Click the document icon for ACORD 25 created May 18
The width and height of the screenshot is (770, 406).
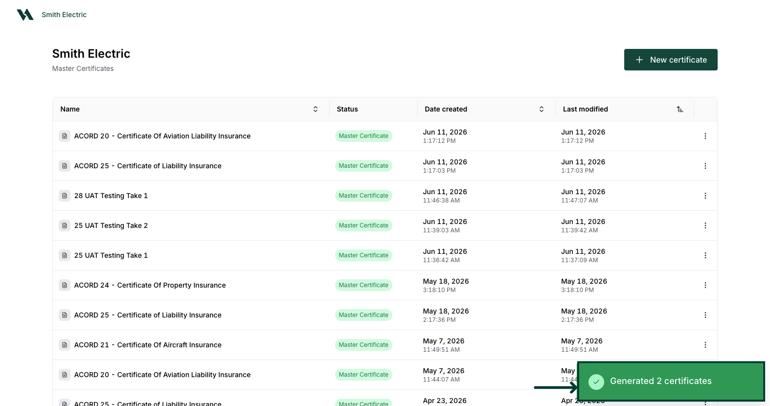pos(65,315)
